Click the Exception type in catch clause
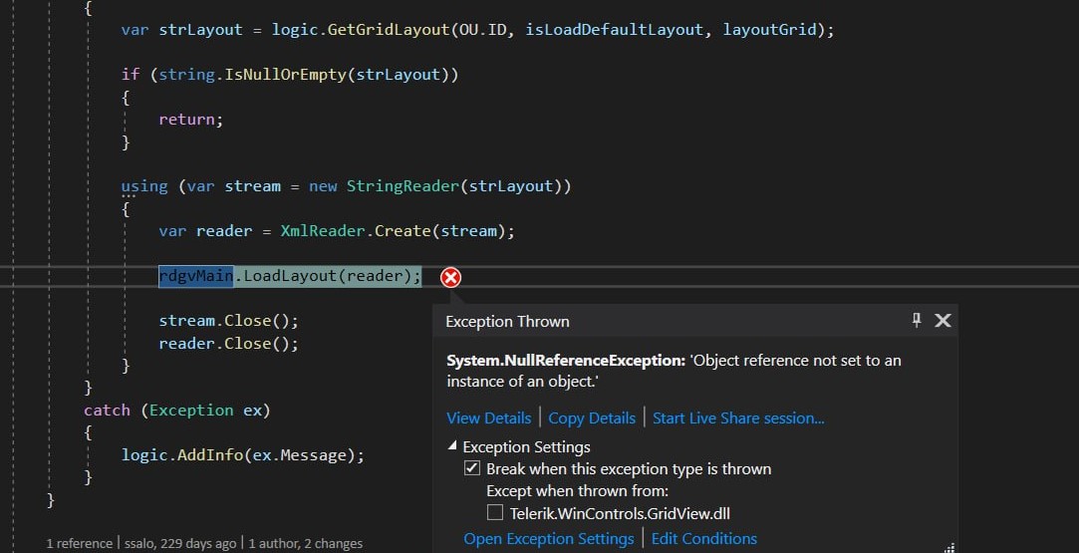The image size is (1079, 553). (x=191, y=410)
